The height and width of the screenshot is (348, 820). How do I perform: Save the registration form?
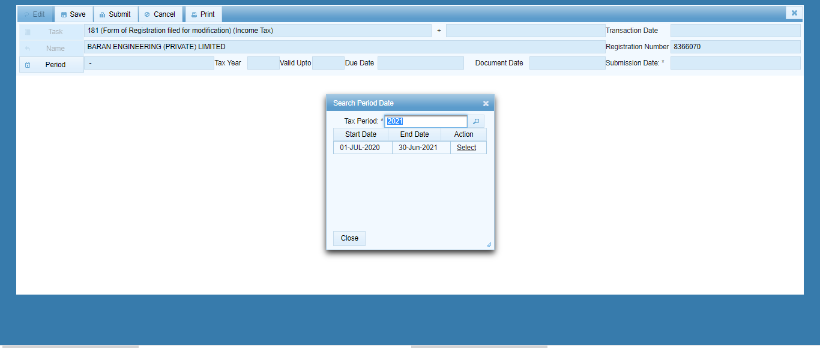click(73, 14)
